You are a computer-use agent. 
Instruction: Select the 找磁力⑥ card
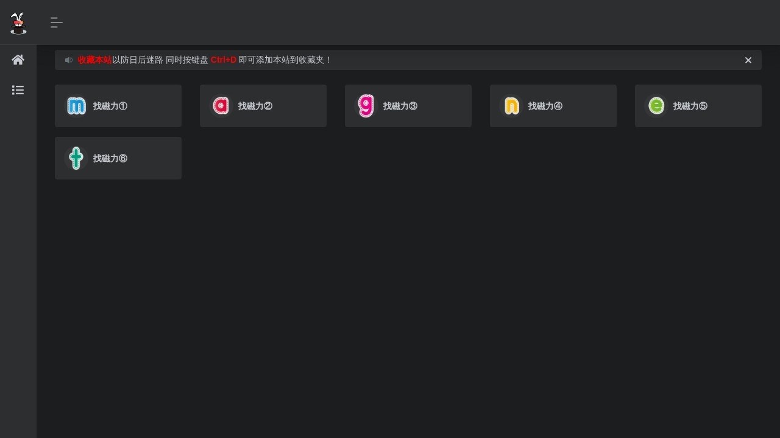pyautogui.click(x=118, y=158)
